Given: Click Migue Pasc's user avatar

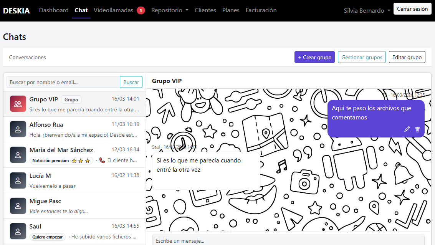Looking at the screenshot, I should pyautogui.click(x=18, y=205).
